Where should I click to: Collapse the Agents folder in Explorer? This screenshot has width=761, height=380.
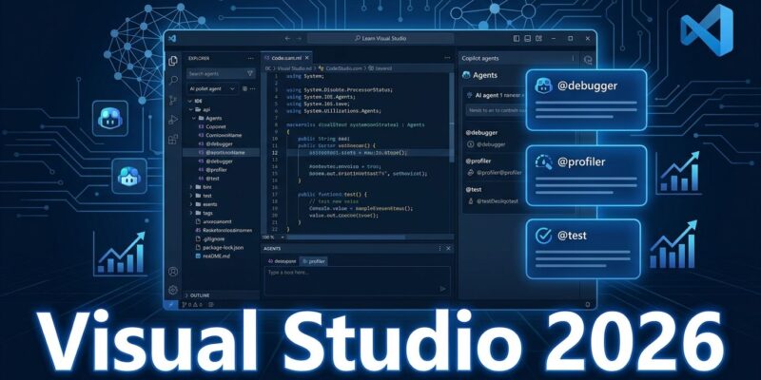click(x=194, y=118)
